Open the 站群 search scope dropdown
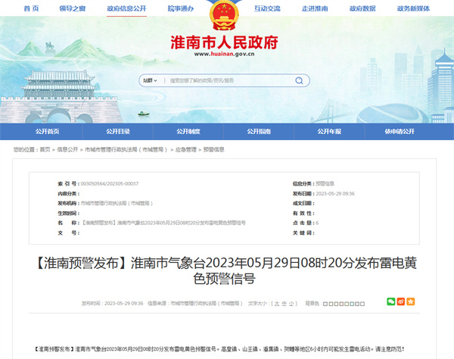The height and width of the screenshot is (359, 454). point(150,80)
